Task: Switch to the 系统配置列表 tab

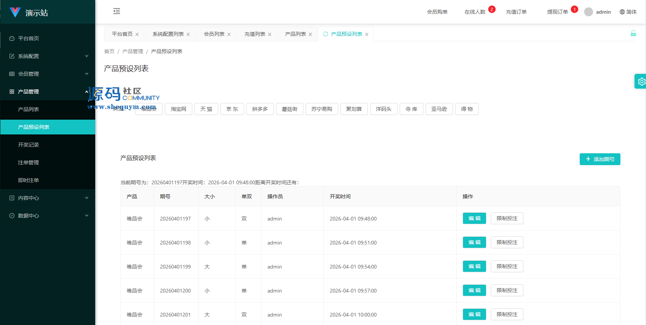Action: tap(168, 34)
